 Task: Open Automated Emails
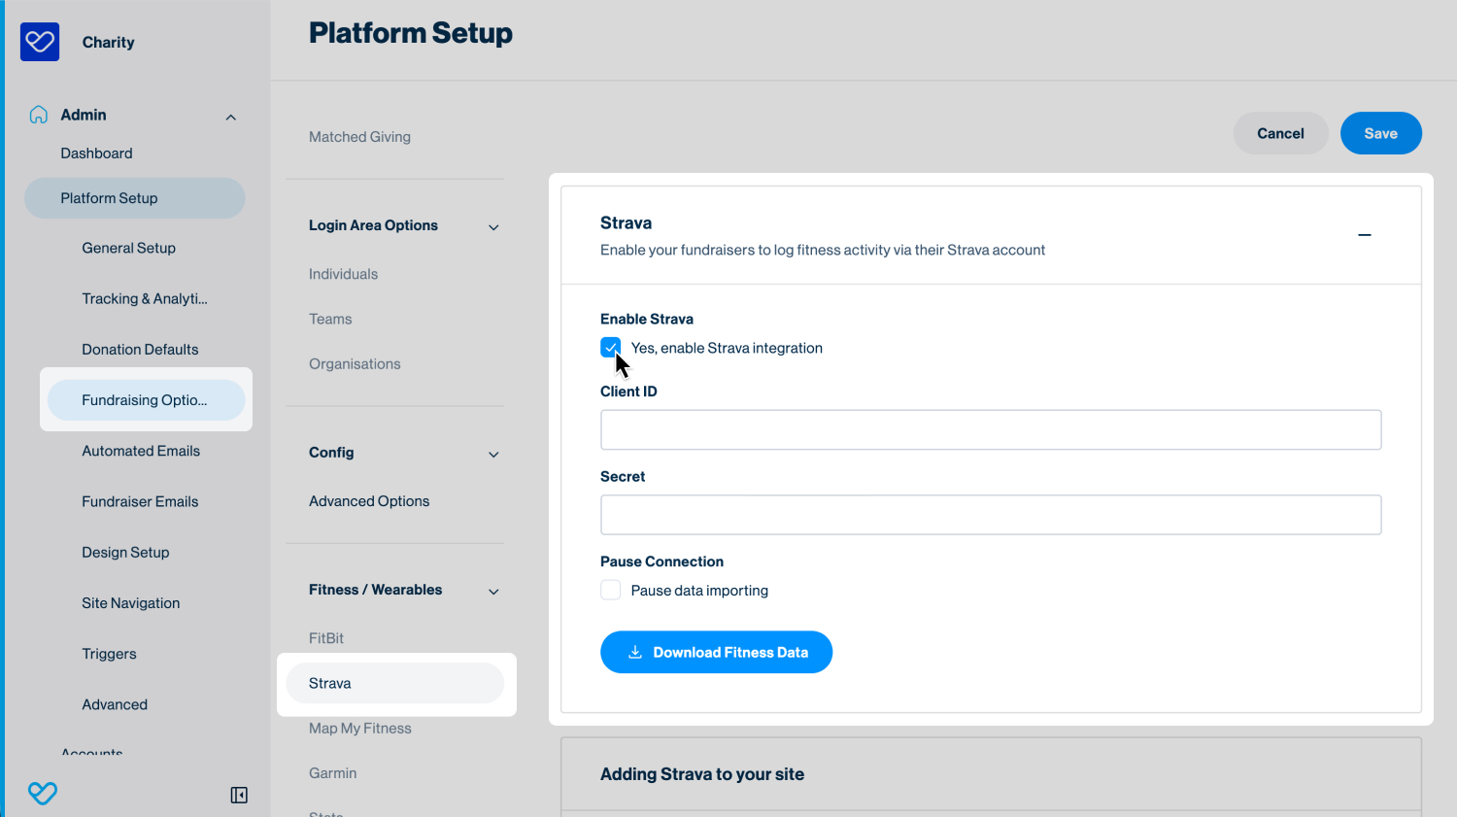(141, 451)
